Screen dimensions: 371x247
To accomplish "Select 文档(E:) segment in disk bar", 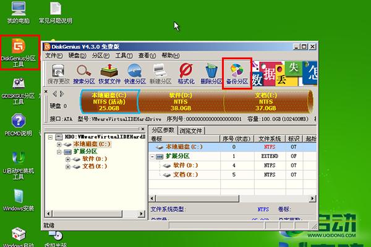I will point(266,102).
